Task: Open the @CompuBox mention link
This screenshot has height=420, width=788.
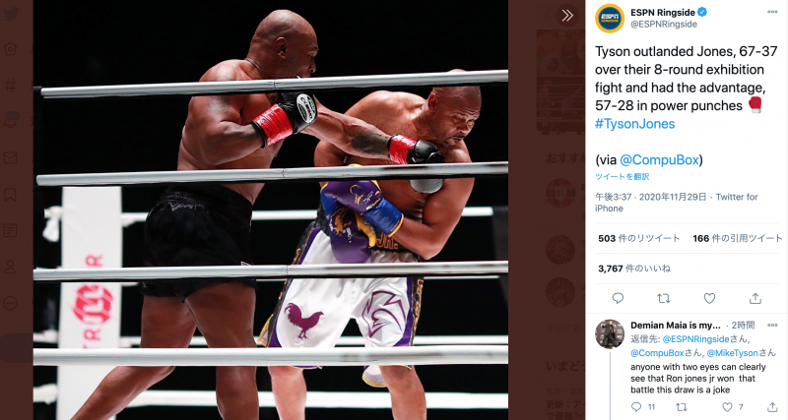Action: [x=659, y=160]
